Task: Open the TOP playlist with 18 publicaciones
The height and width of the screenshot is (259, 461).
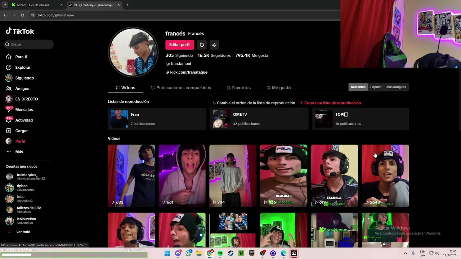Action: [x=361, y=119]
